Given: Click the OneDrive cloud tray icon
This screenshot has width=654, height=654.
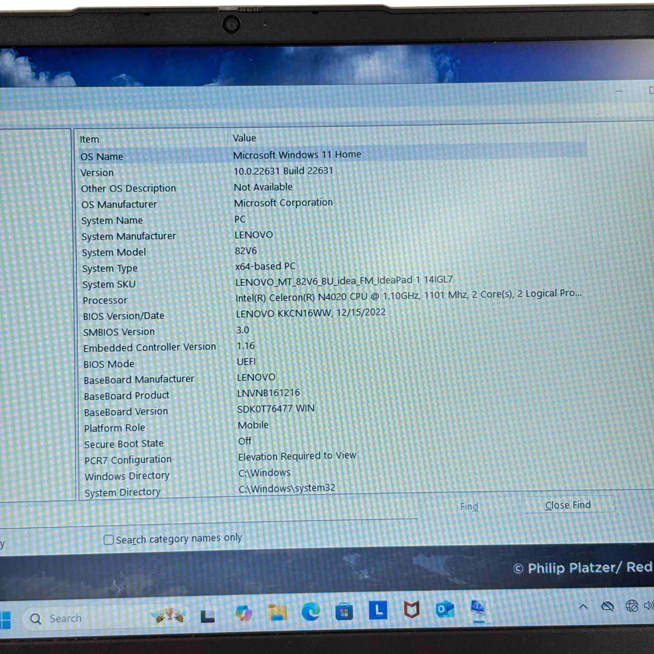Looking at the screenshot, I should point(607,606).
